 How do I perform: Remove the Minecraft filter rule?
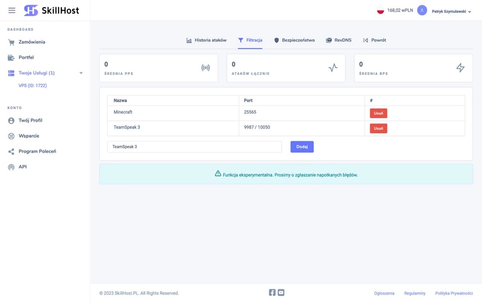pos(378,113)
